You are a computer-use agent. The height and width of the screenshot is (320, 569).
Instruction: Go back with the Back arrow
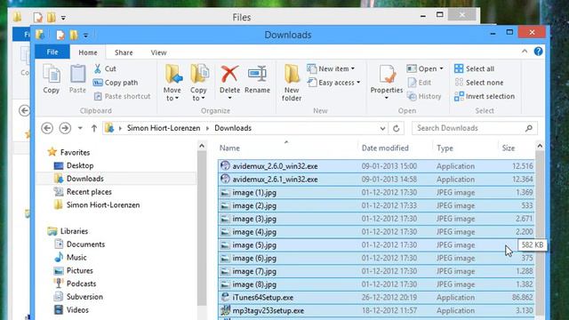tap(47, 128)
